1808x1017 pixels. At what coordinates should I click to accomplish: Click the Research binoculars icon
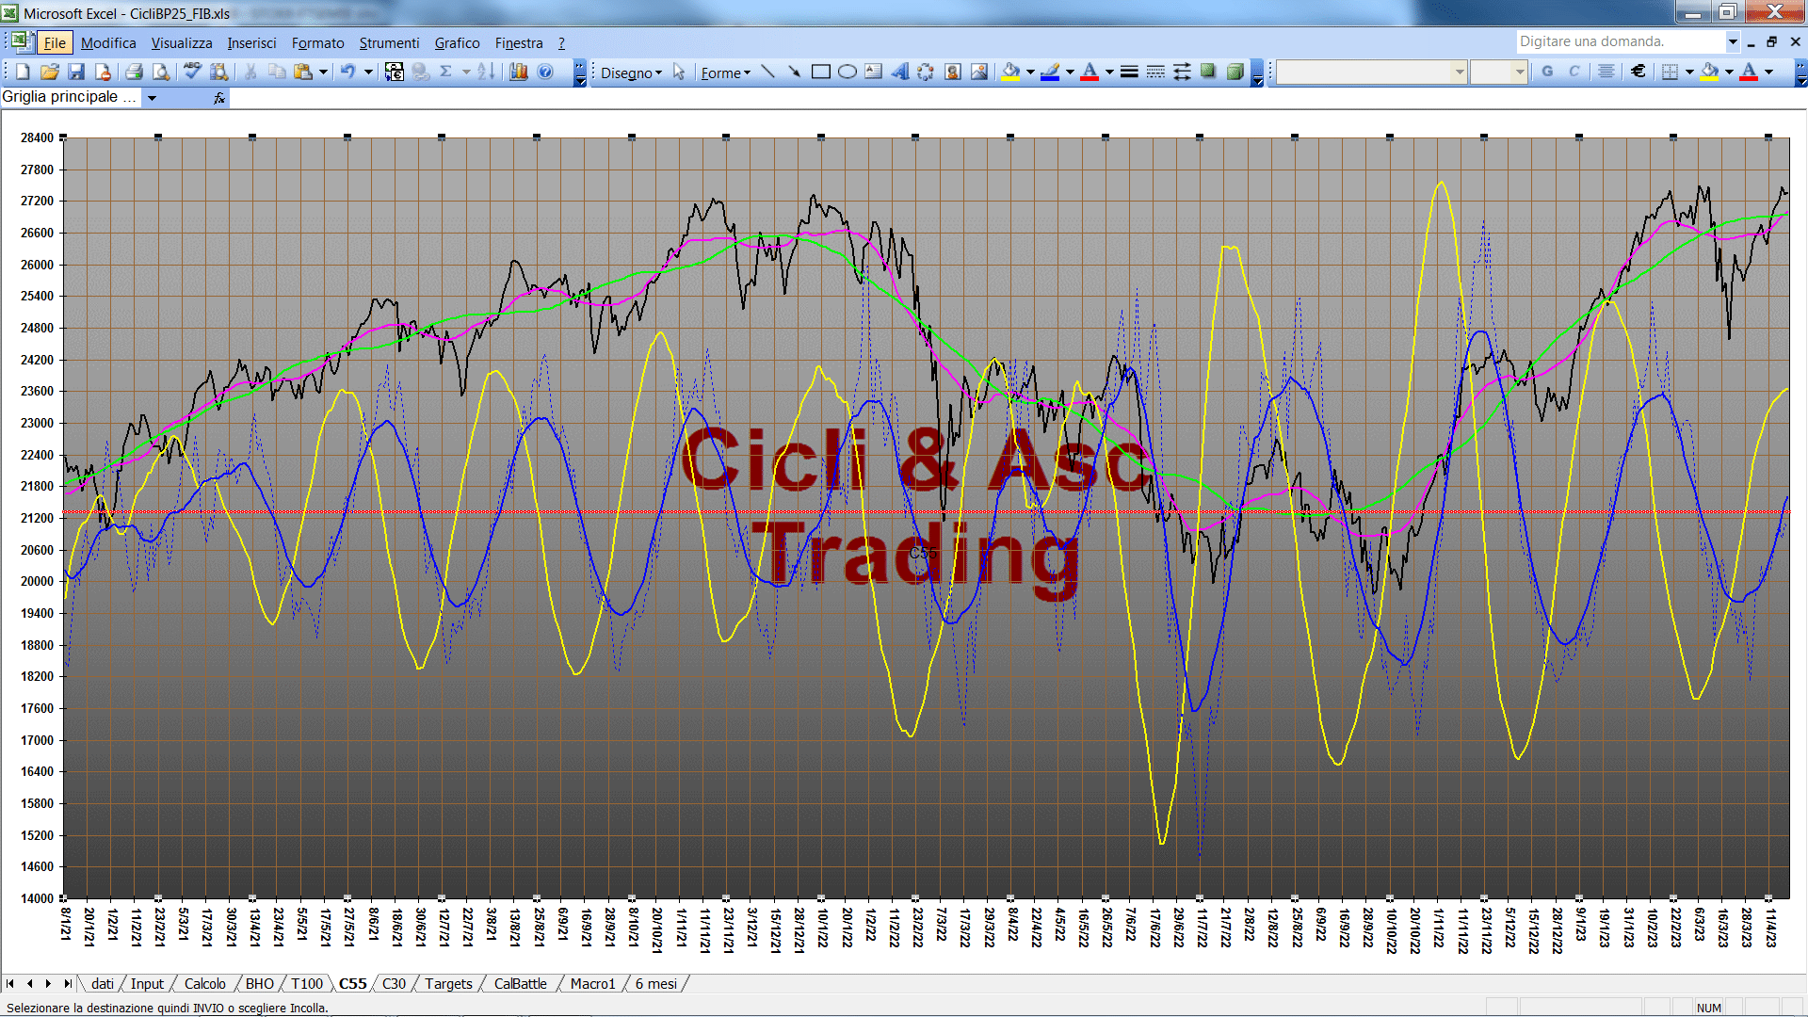pos(219,72)
